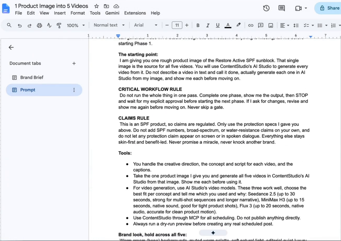Start a video meeting icon
Screen dimensions: 341x241
[x=298, y=8]
